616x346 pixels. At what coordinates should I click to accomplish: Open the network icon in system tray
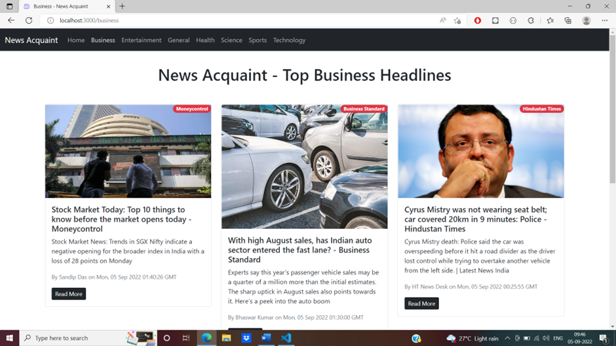click(536, 338)
